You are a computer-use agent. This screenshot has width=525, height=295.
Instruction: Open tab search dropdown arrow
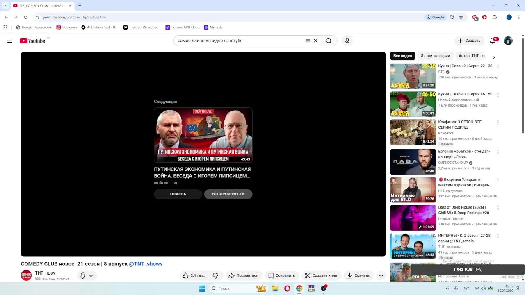(x=5, y=5)
